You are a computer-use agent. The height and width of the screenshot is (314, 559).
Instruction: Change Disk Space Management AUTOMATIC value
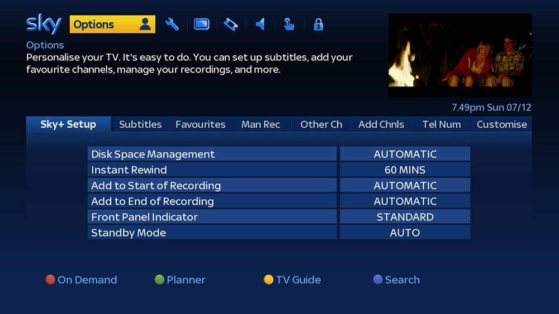(405, 154)
